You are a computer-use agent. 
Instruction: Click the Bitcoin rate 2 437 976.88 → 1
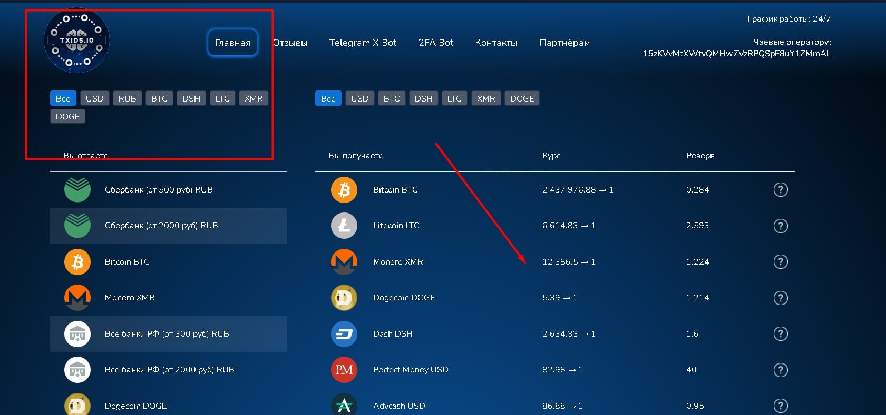578,190
